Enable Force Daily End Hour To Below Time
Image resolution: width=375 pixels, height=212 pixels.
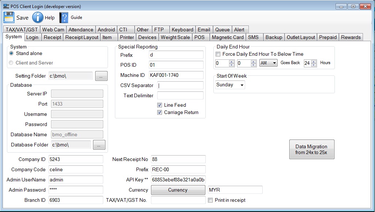click(218, 54)
